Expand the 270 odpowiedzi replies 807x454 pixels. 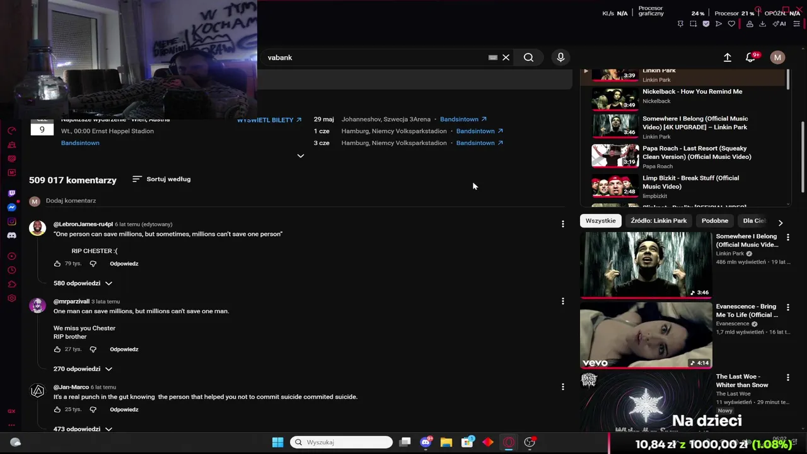click(x=83, y=369)
